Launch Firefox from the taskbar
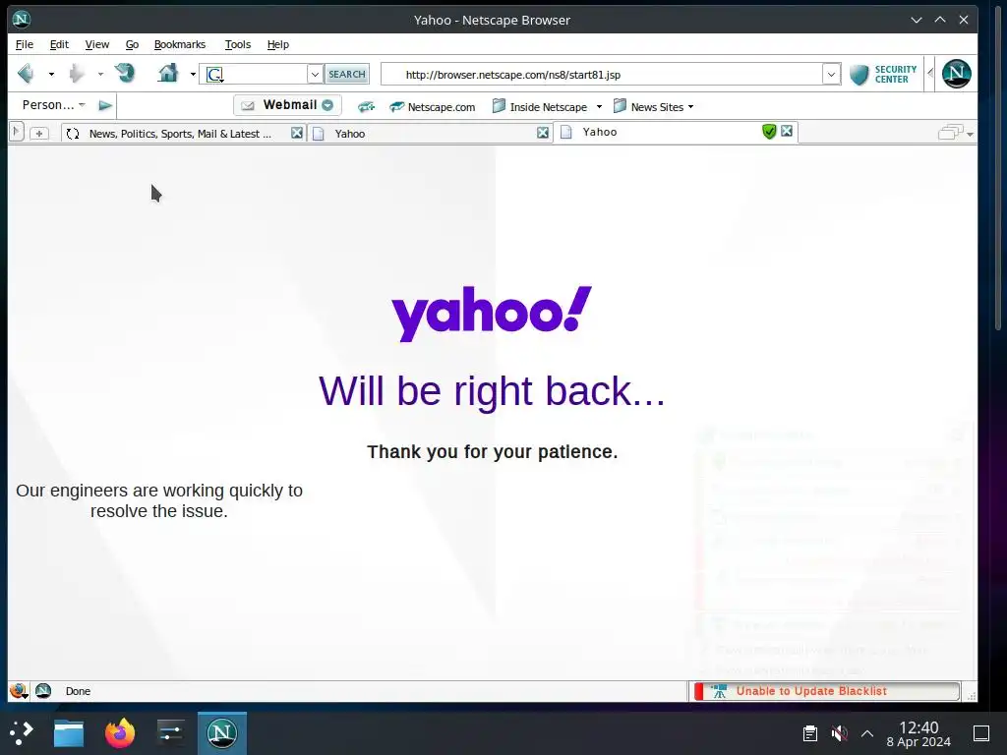Image resolution: width=1007 pixels, height=755 pixels. [120, 733]
